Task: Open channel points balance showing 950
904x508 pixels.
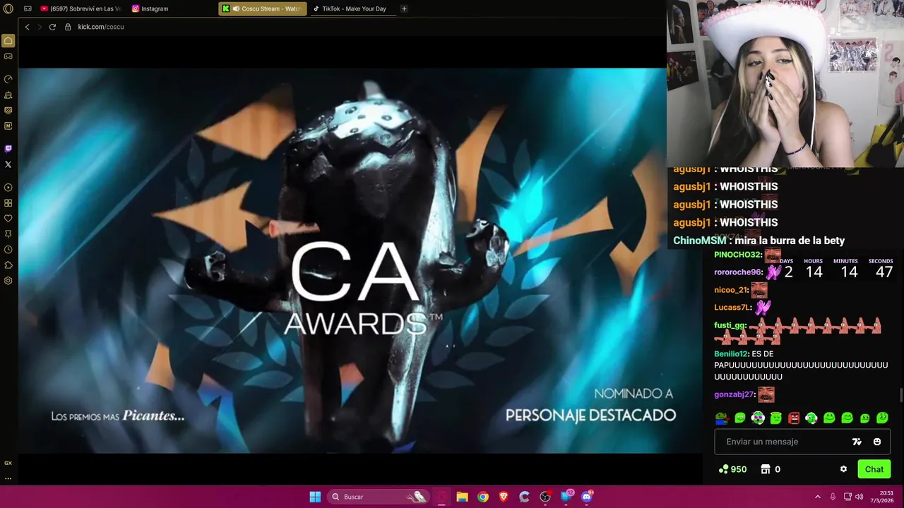Action: 732,469
